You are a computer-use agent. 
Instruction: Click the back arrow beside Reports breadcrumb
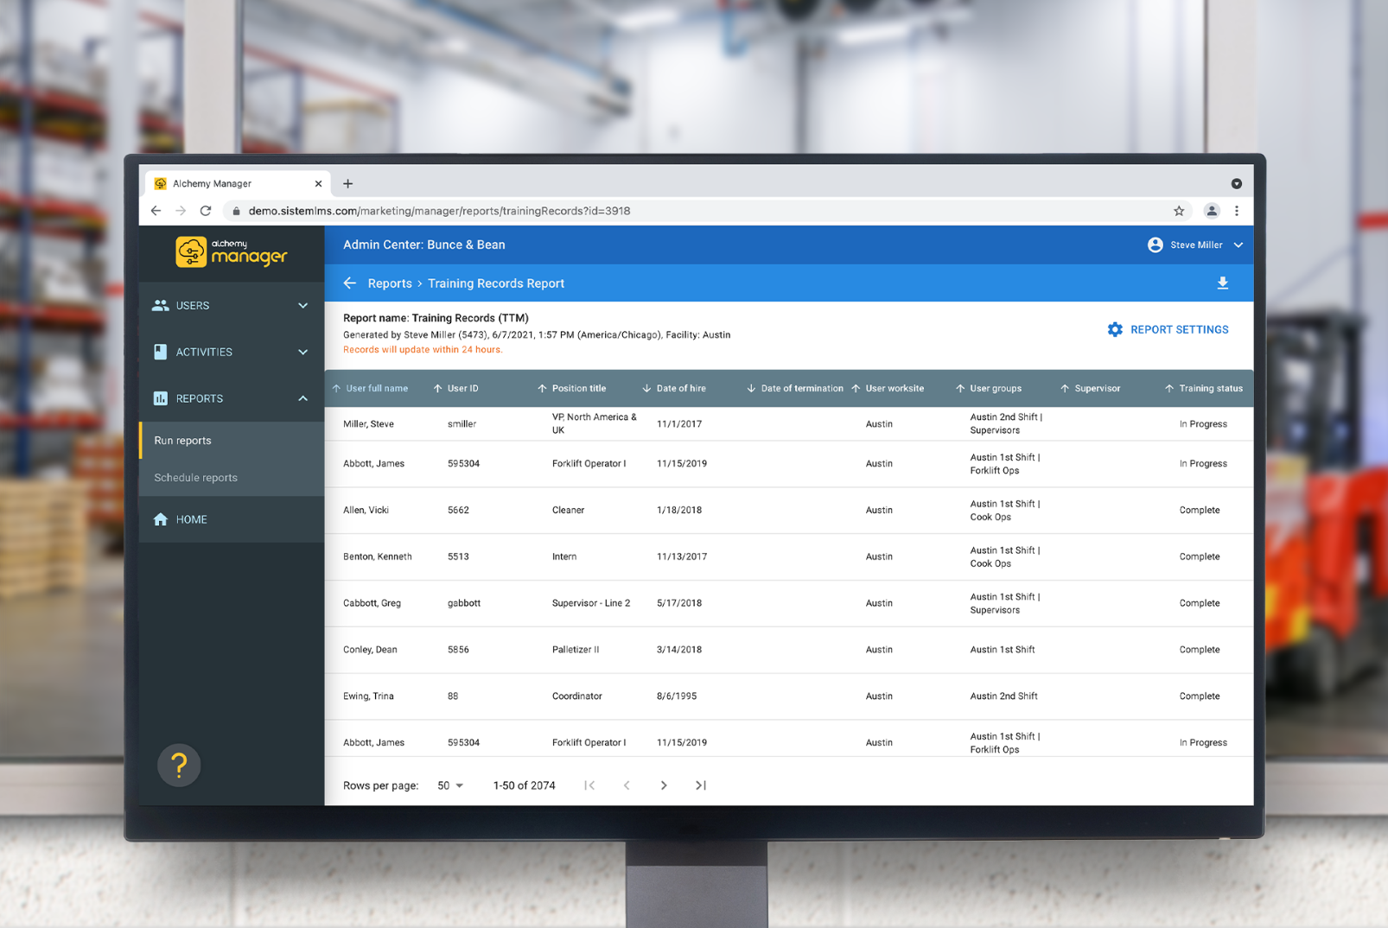tap(350, 283)
